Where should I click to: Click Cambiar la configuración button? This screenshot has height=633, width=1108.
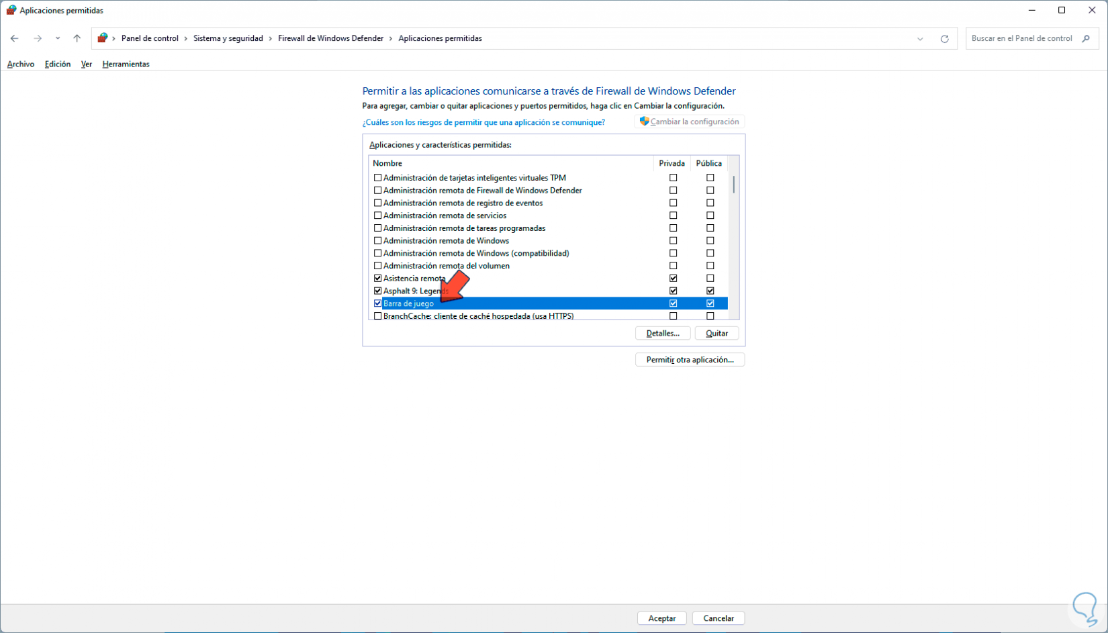pyautogui.click(x=689, y=121)
